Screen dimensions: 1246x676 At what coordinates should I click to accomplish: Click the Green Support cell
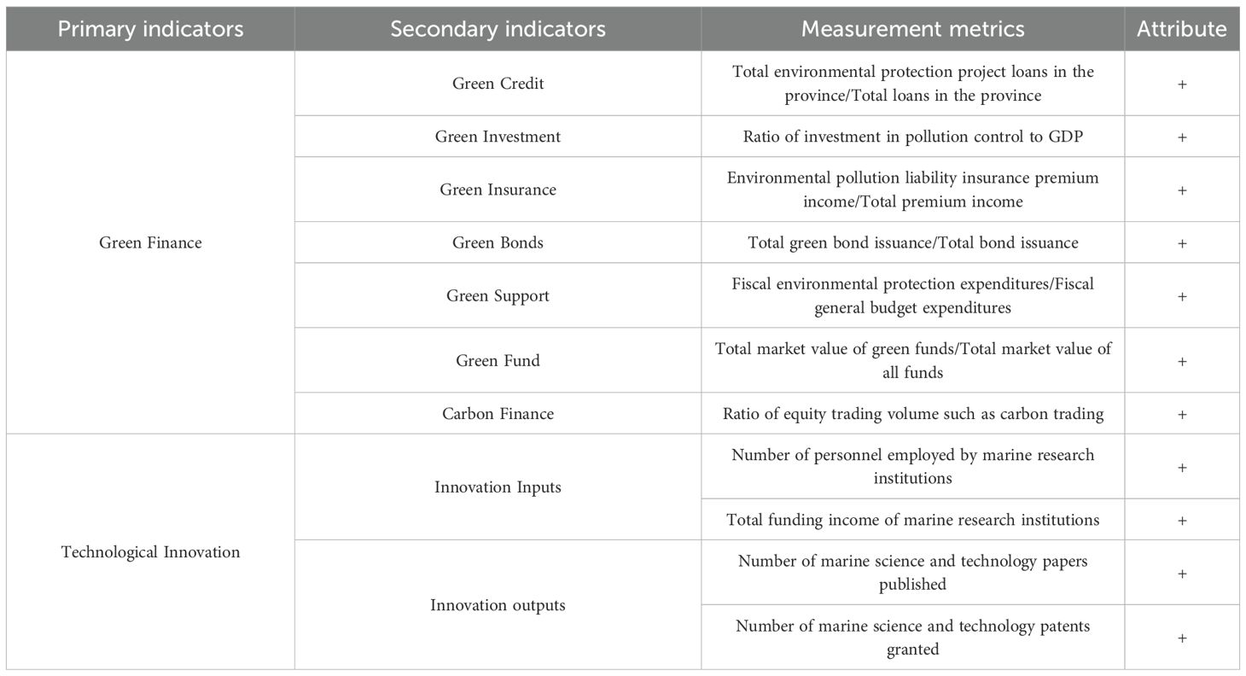pyautogui.click(x=498, y=295)
